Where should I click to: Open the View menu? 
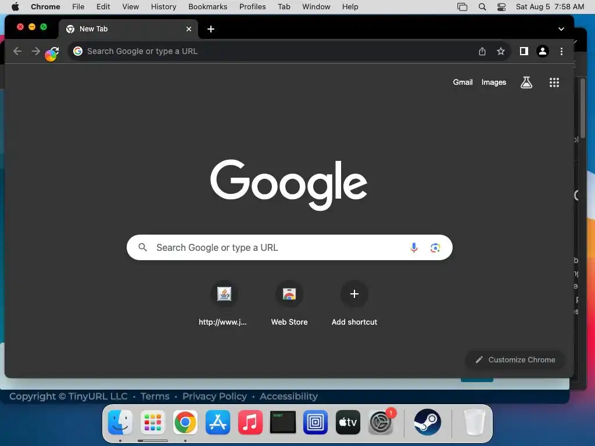coord(131,7)
